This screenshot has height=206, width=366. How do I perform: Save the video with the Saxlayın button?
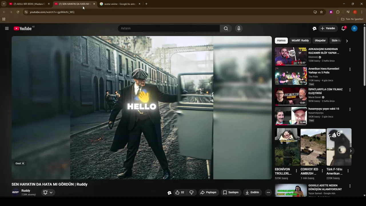coord(231,192)
